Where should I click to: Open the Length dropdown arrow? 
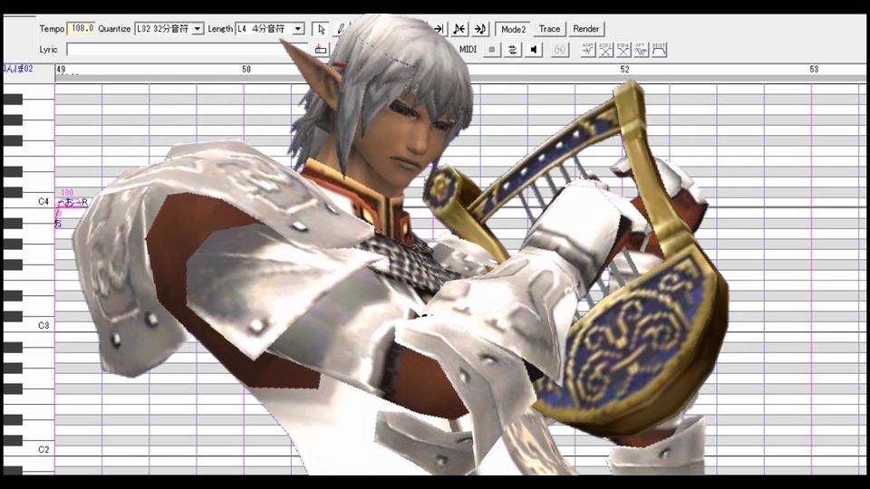pos(298,29)
